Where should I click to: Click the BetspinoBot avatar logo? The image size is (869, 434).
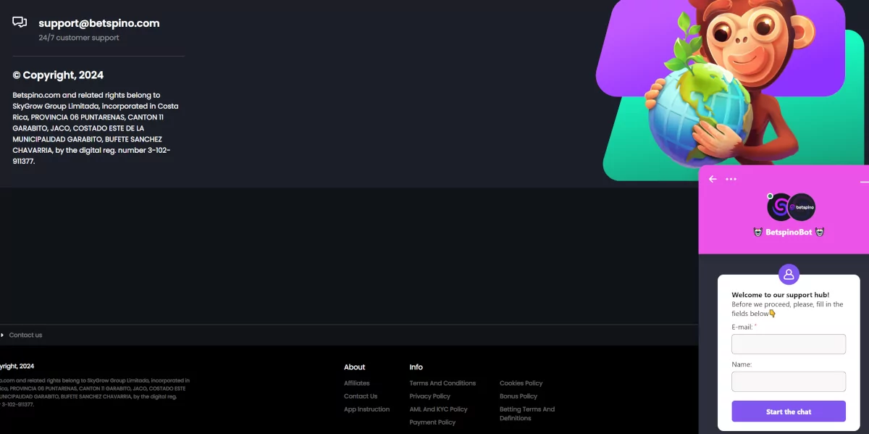click(x=791, y=207)
